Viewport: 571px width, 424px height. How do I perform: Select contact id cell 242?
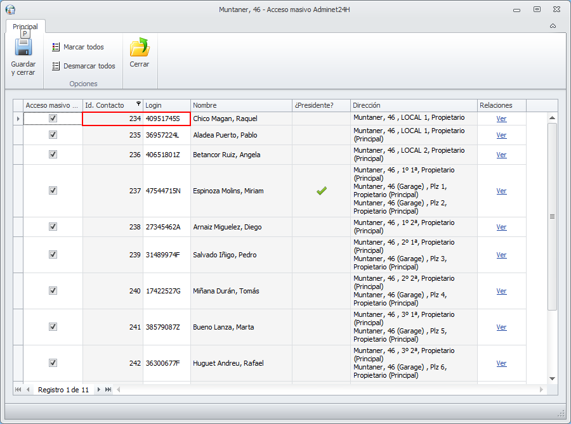[113, 363]
